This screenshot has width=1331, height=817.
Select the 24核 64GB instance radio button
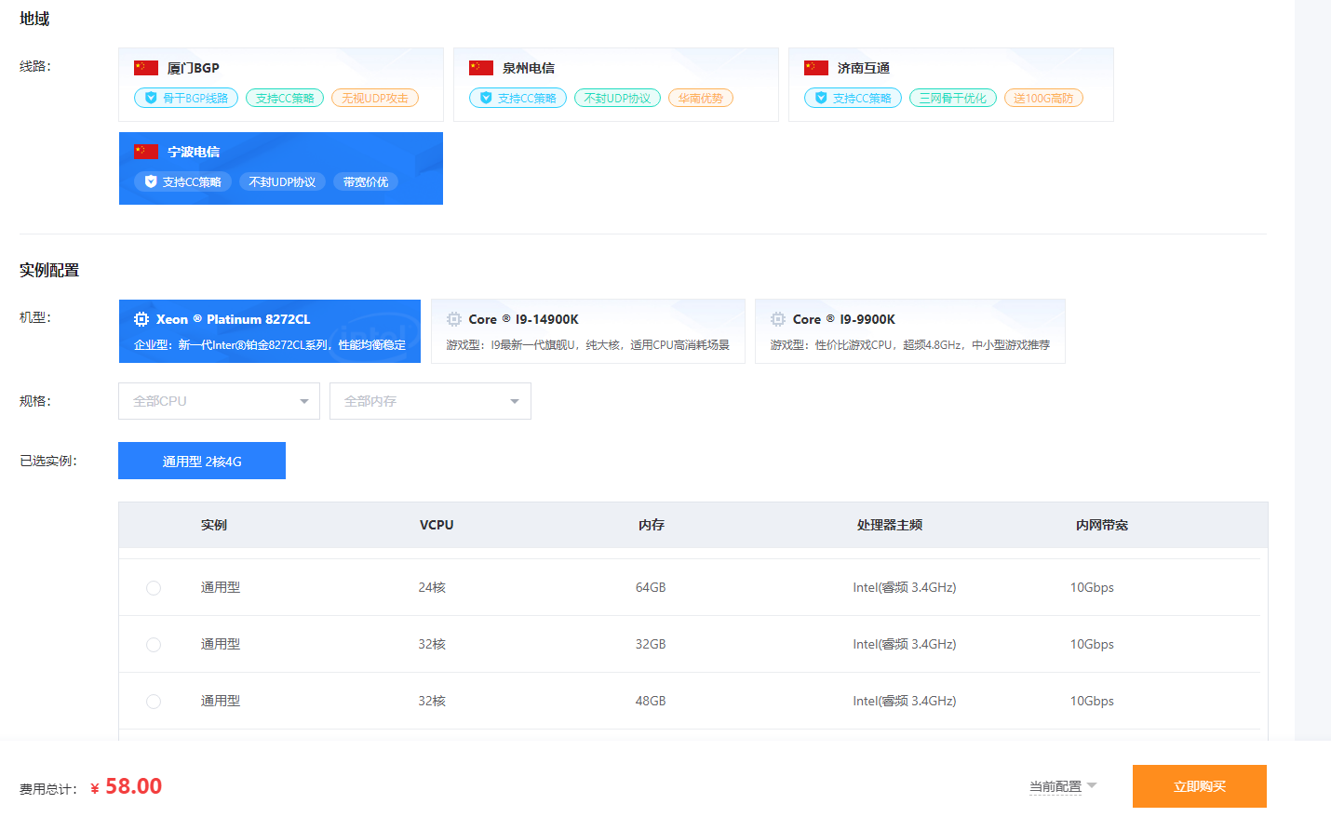[154, 588]
